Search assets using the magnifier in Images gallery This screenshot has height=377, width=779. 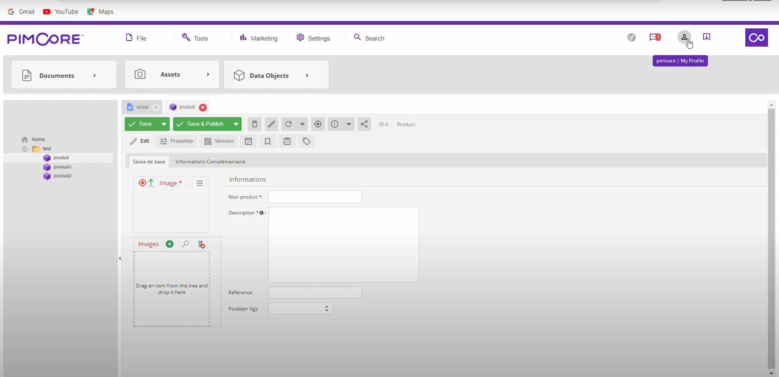tap(185, 244)
